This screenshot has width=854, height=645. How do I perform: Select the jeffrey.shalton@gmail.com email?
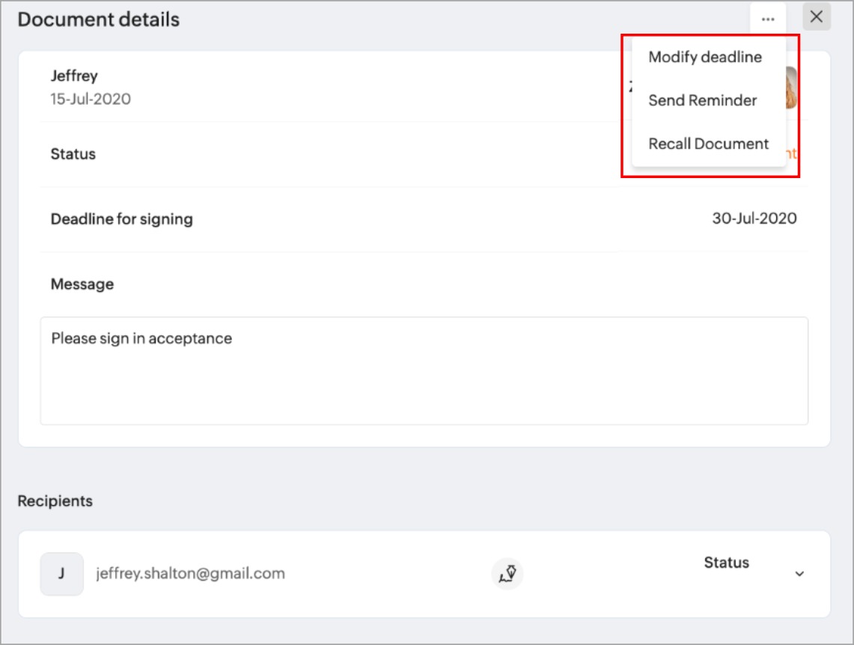coord(190,574)
